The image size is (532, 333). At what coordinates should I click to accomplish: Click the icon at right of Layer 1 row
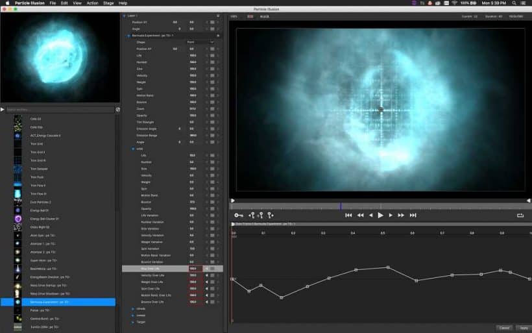click(218, 16)
